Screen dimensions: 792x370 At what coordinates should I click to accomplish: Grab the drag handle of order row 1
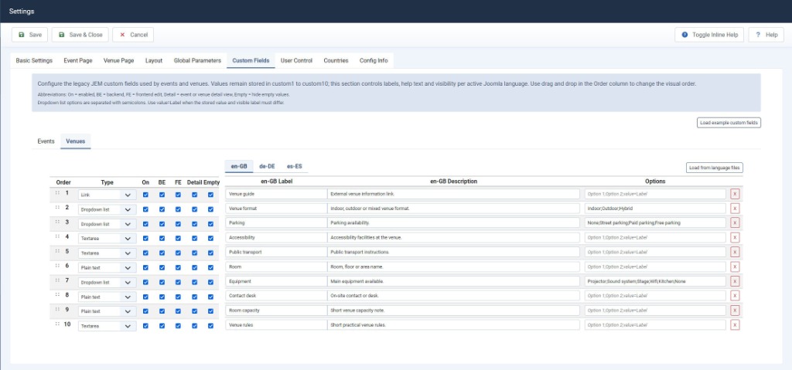click(57, 193)
